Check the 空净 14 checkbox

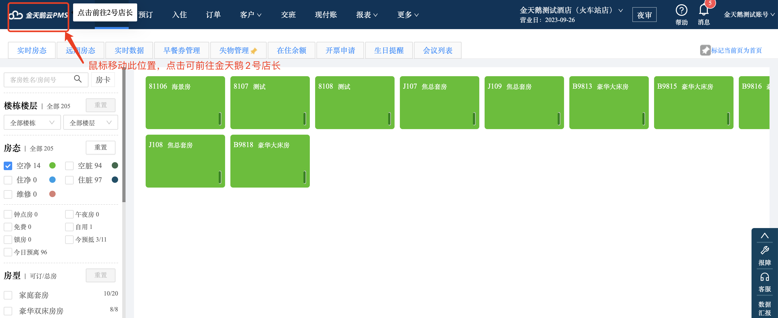coord(8,166)
